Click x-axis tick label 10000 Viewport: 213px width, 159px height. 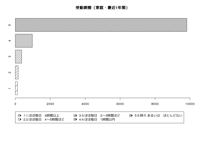pyautogui.click(x=190, y=104)
